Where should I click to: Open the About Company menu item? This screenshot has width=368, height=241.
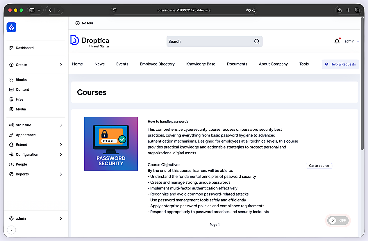(273, 64)
